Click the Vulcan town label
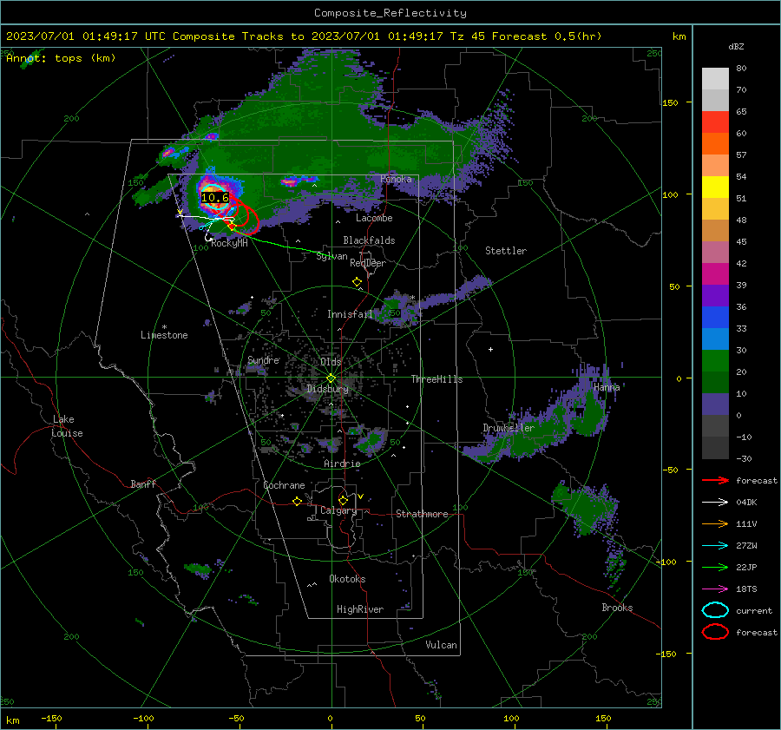The image size is (781, 730). pos(441,645)
